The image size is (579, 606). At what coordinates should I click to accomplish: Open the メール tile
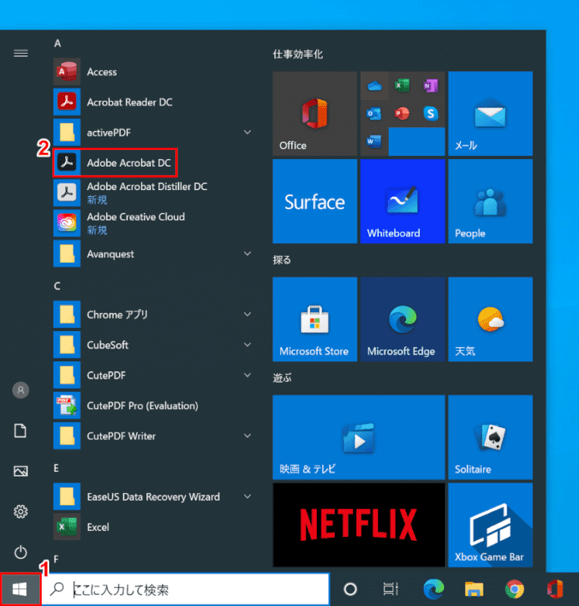[490, 114]
